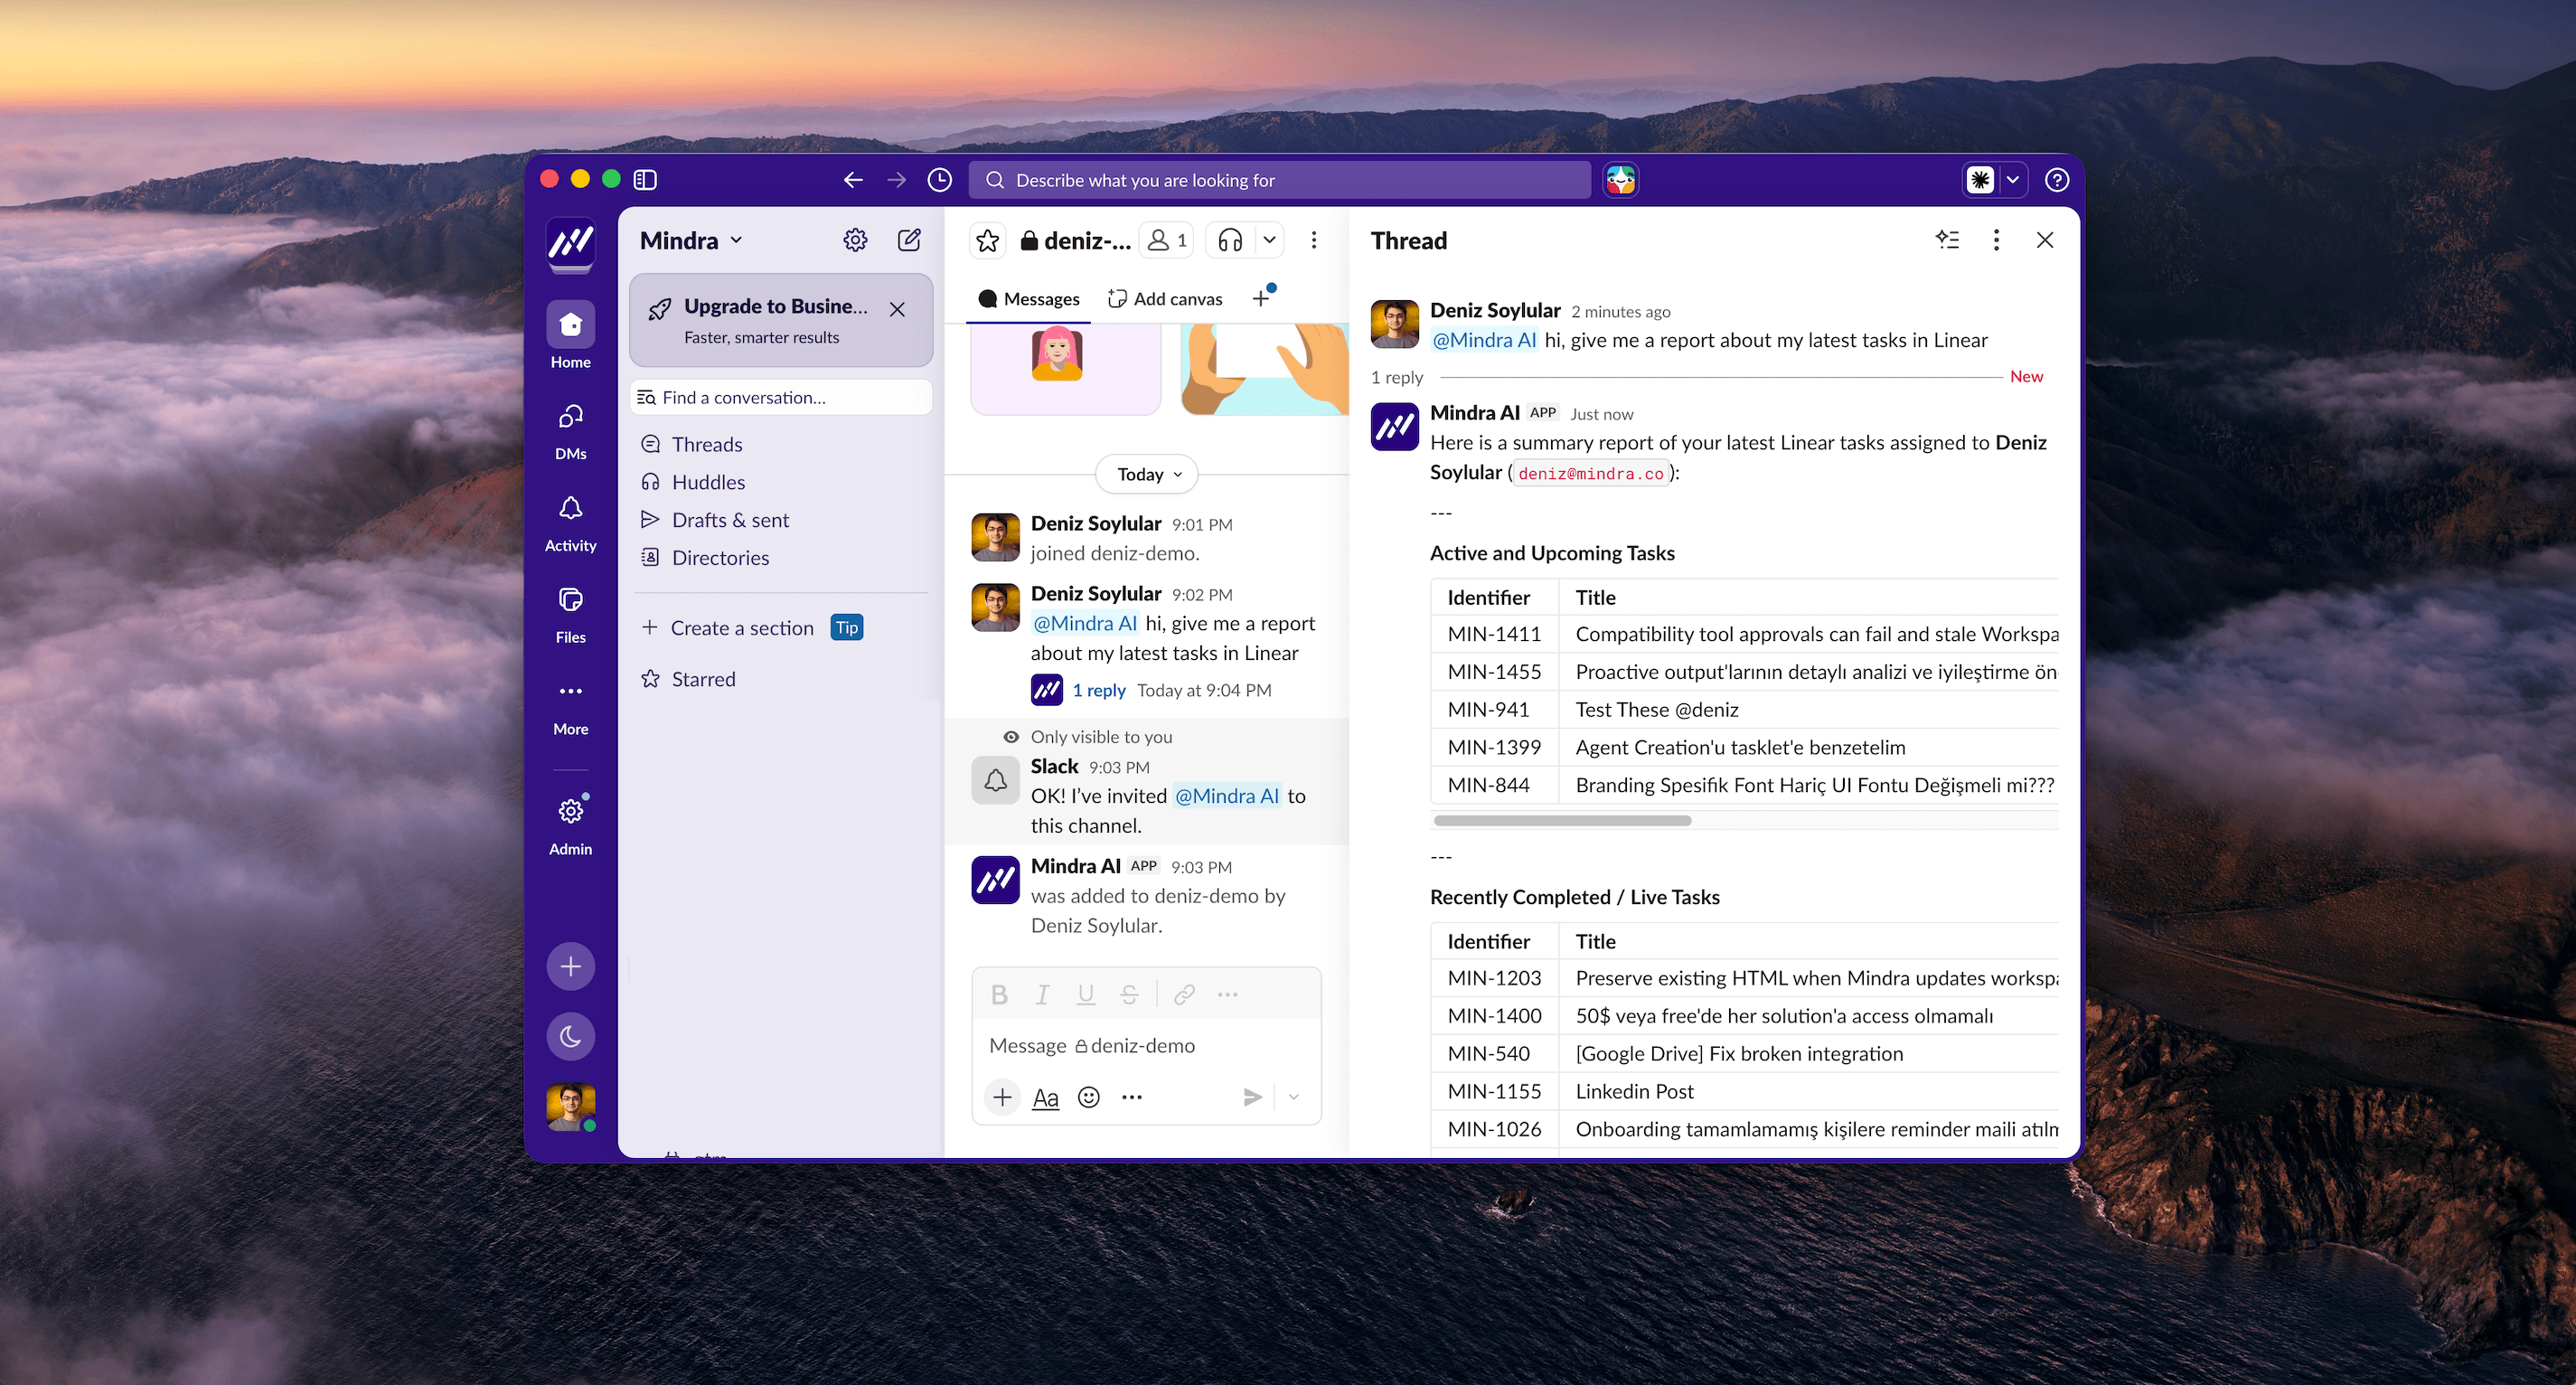Toggle bold formatting in composer
The image size is (2576, 1385).
pos(998,994)
